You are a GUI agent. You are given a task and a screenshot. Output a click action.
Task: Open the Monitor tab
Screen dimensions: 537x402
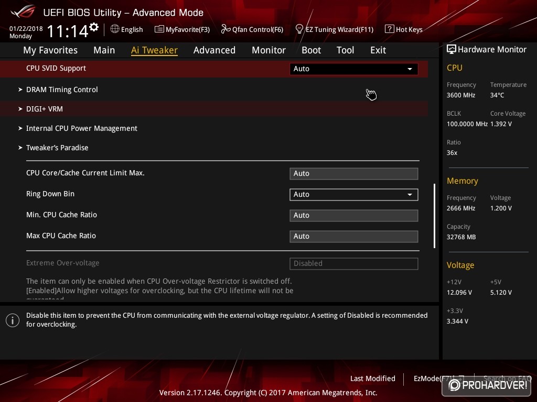click(x=269, y=50)
